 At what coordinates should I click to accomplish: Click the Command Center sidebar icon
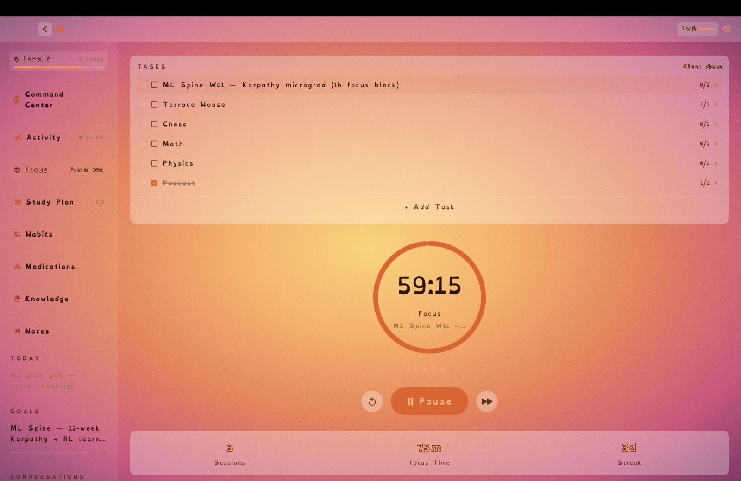(17, 100)
